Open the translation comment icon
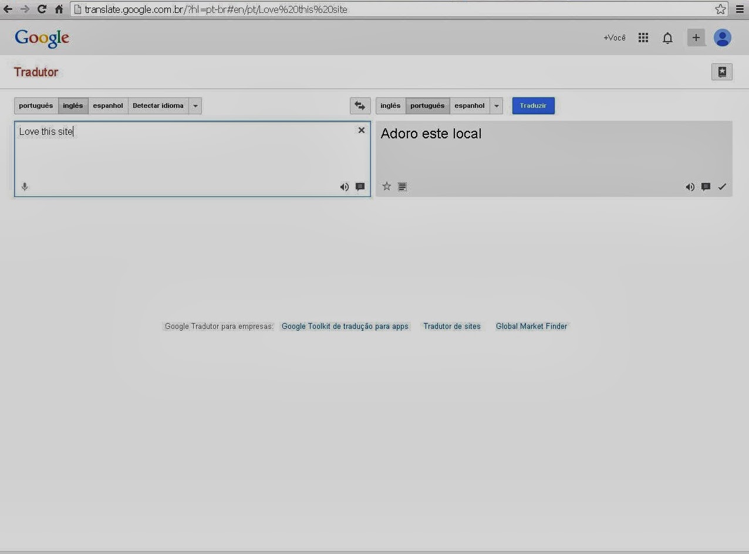This screenshot has height=554, width=749. pyautogui.click(x=706, y=186)
